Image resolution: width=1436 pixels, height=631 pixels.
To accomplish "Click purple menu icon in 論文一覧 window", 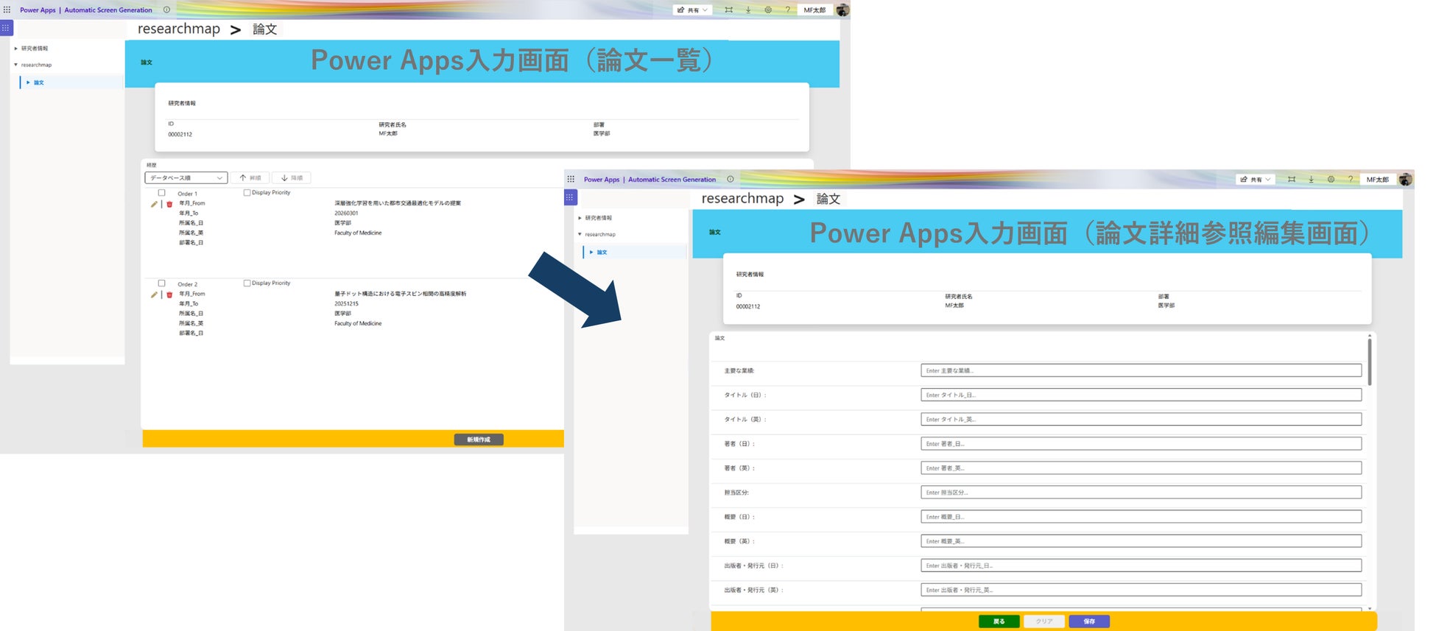I will point(6,28).
